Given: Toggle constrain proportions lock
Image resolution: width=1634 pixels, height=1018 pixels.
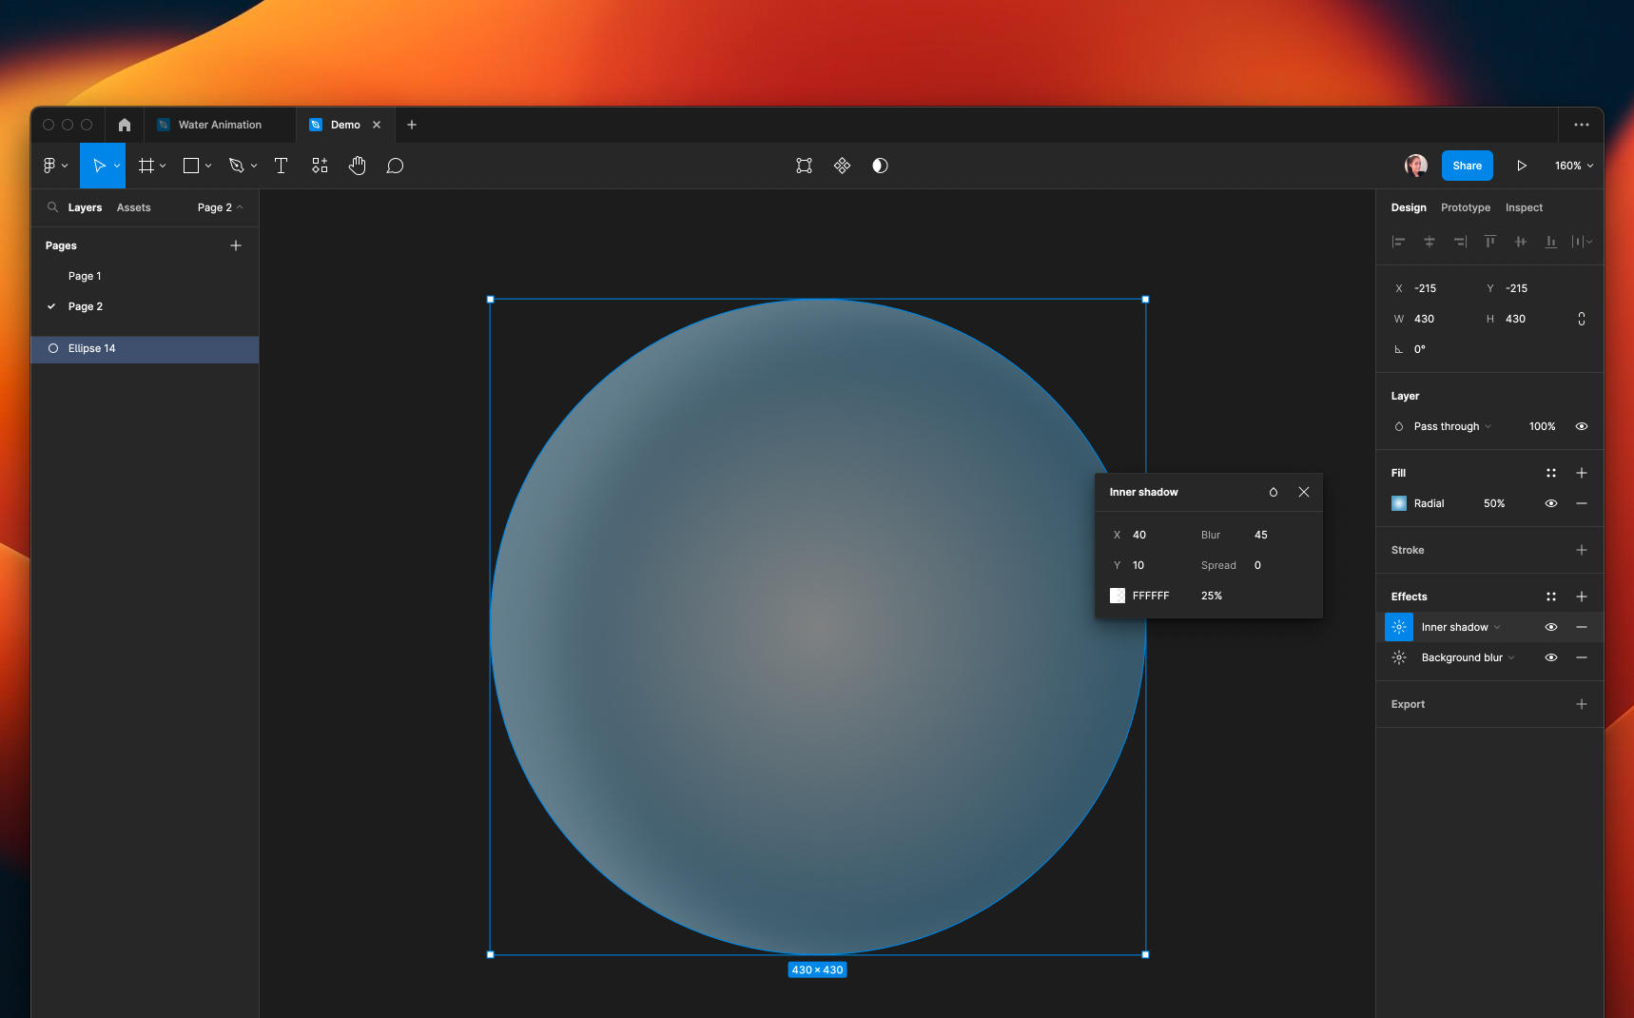Looking at the screenshot, I should pyautogui.click(x=1582, y=319).
